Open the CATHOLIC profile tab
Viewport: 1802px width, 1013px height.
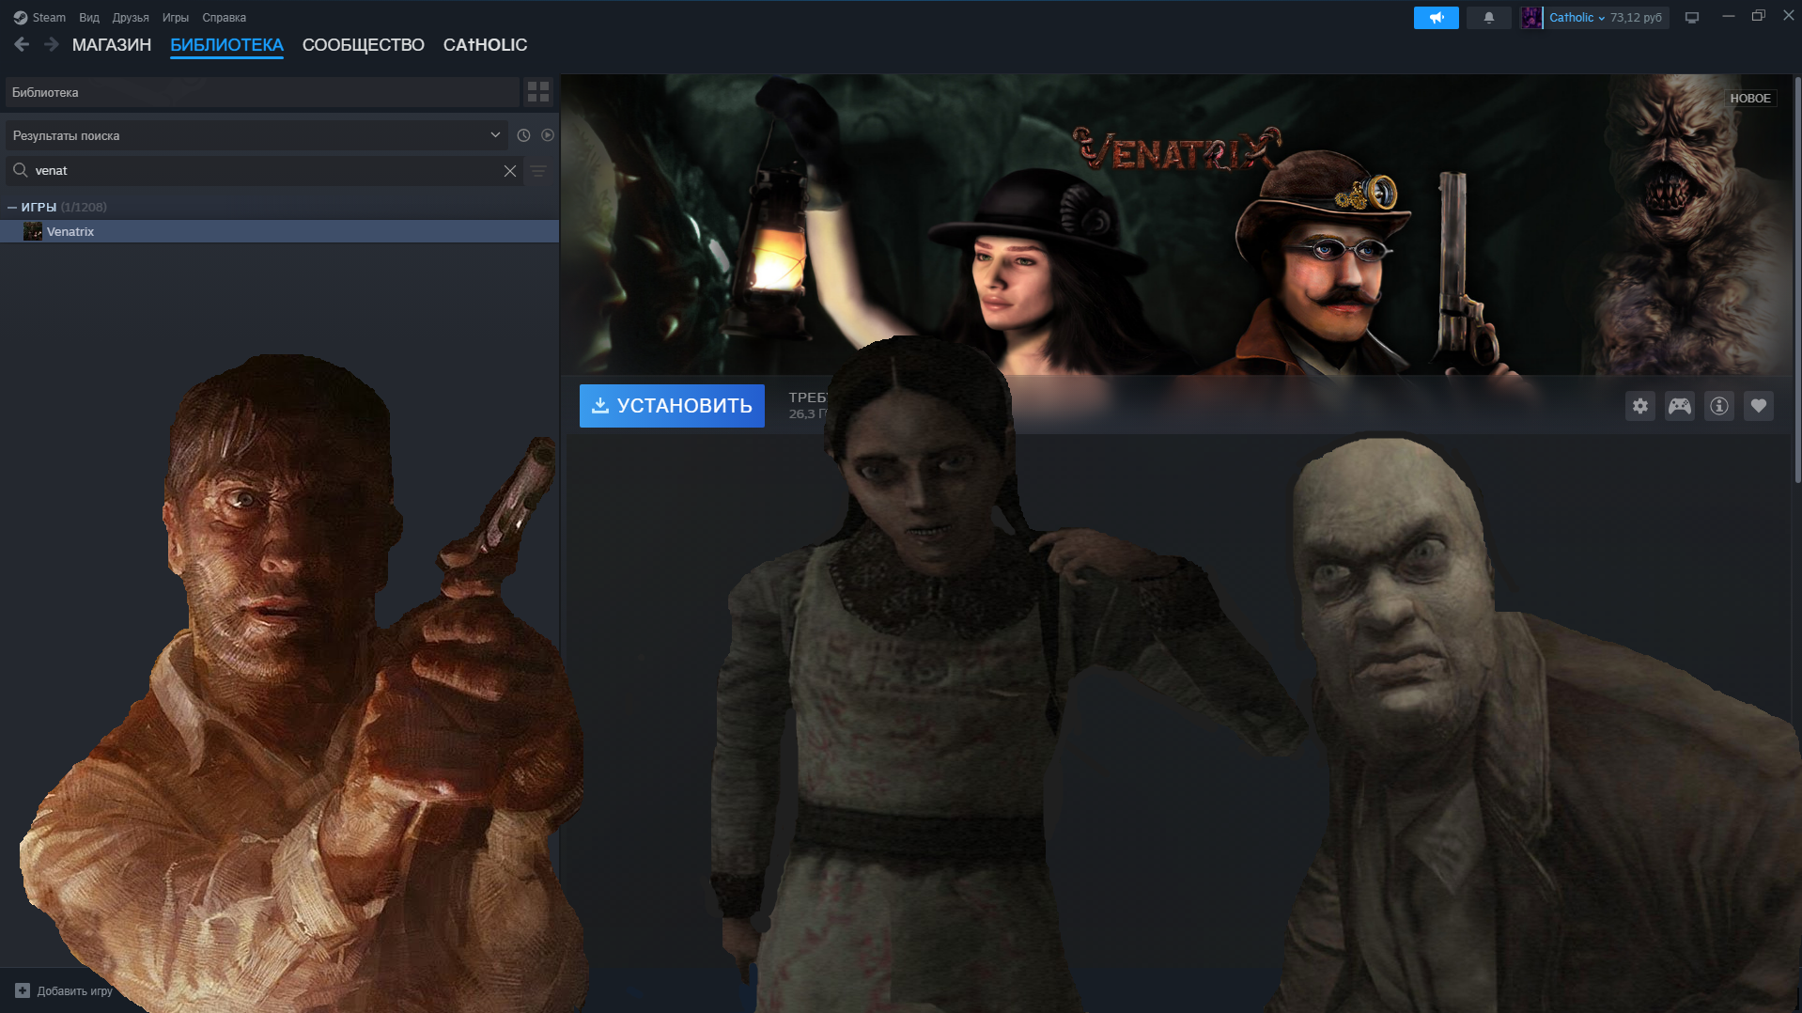coord(486,45)
